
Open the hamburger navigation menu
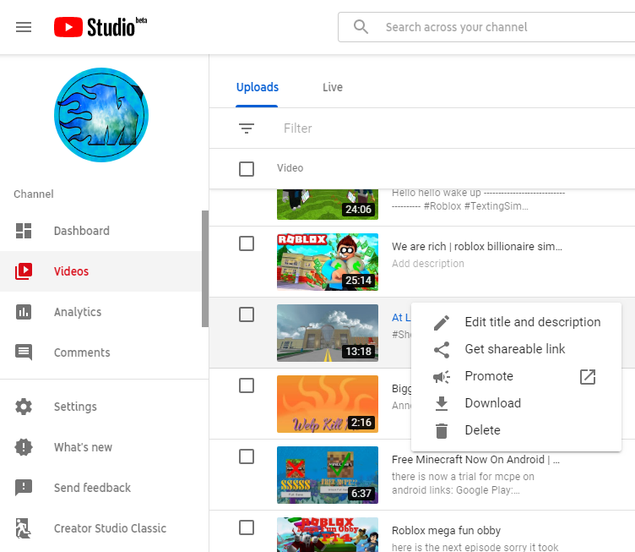24,27
